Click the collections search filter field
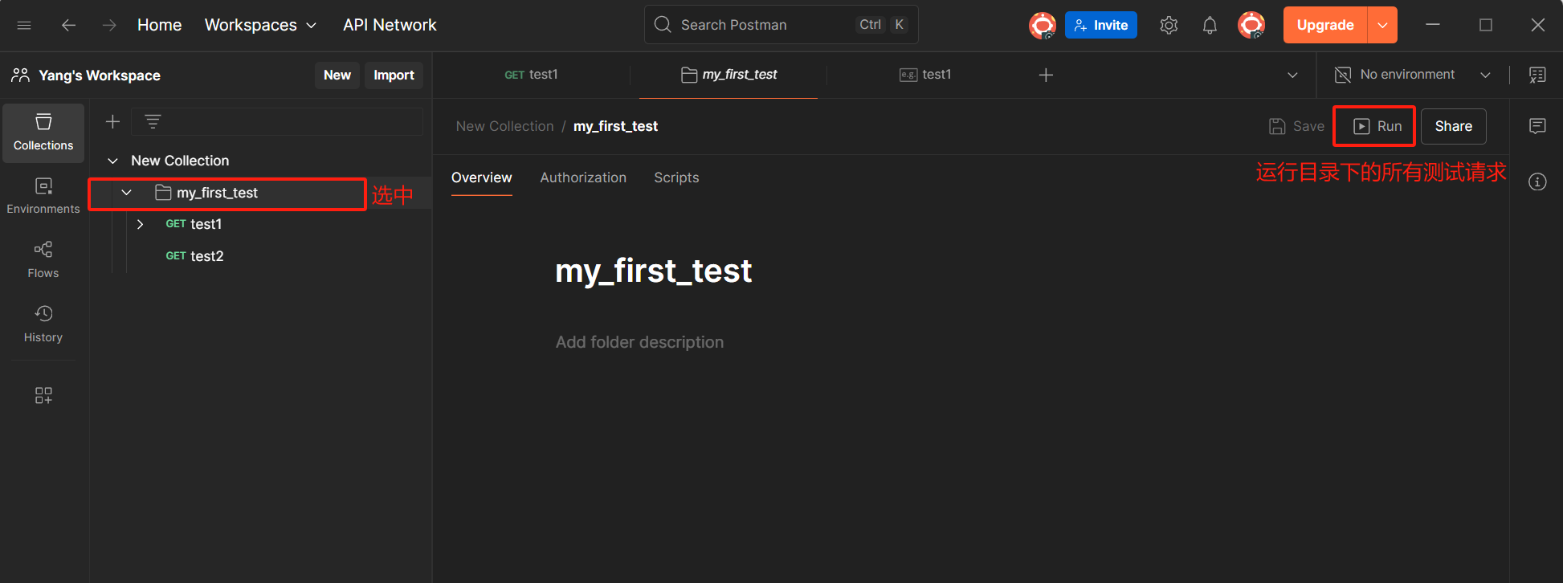 pos(277,121)
